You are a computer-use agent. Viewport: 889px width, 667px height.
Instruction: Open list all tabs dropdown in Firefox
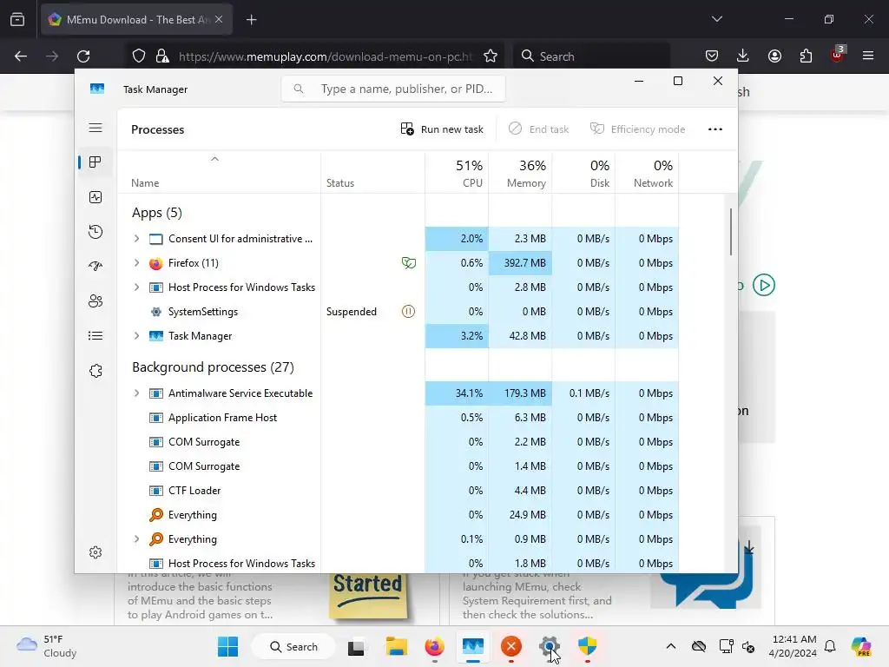pyautogui.click(x=716, y=19)
